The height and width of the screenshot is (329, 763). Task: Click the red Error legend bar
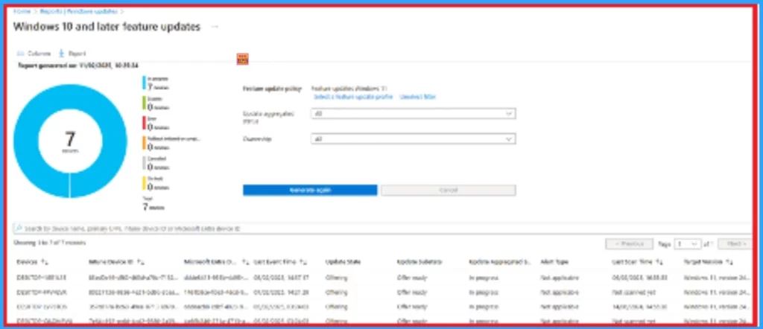point(144,123)
